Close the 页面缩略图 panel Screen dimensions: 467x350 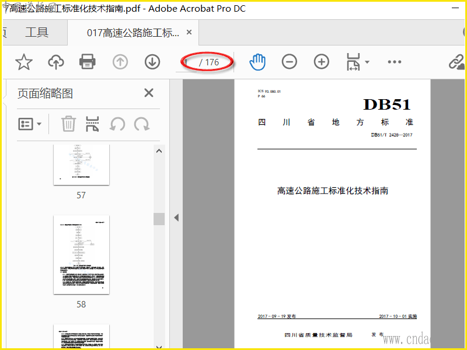[149, 93]
